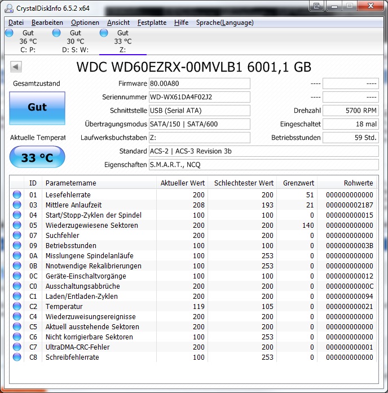Image resolution: width=388 pixels, height=393 pixels.
Task: Click the blue Gut health status button
Action: coord(37,108)
